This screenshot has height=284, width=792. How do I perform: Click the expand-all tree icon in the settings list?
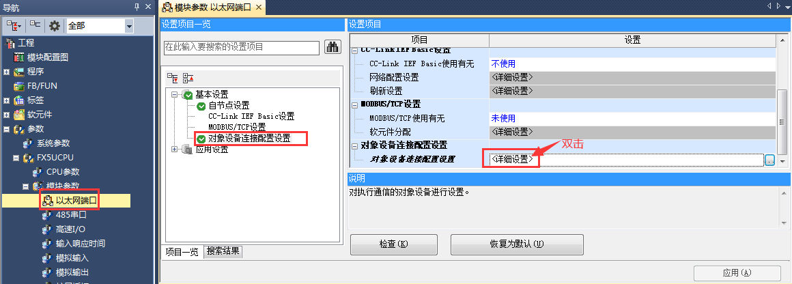click(x=173, y=79)
